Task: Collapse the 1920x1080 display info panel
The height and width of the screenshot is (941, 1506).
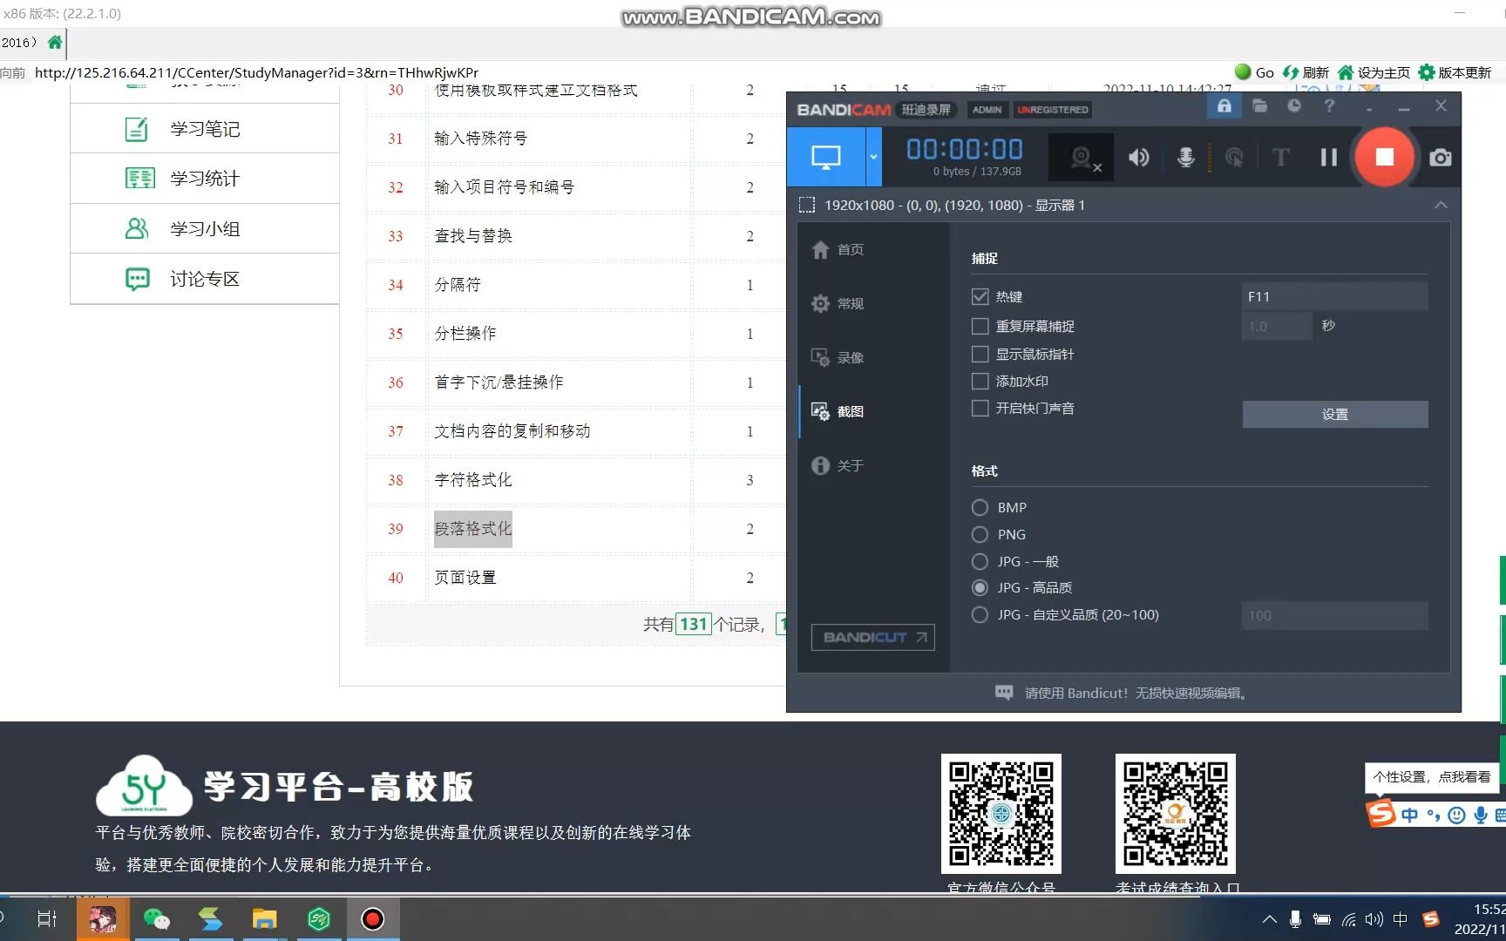Action: pyautogui.click(x=1441, y=205)
